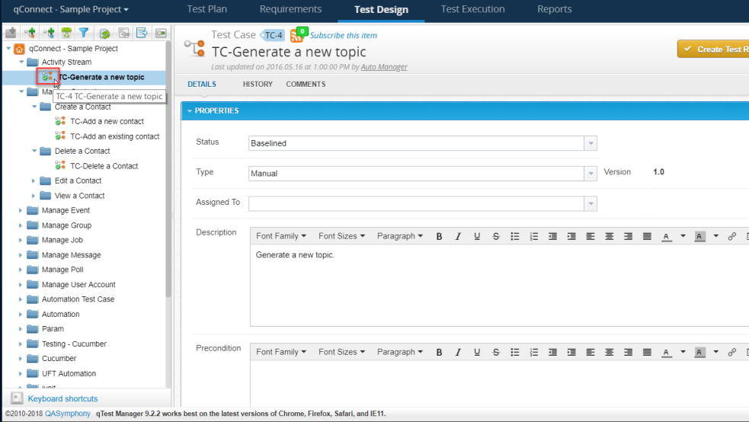Click the refresh tree icon in toolbar
The width and height of the screenshot is (749, 422).
click(104, 33)
